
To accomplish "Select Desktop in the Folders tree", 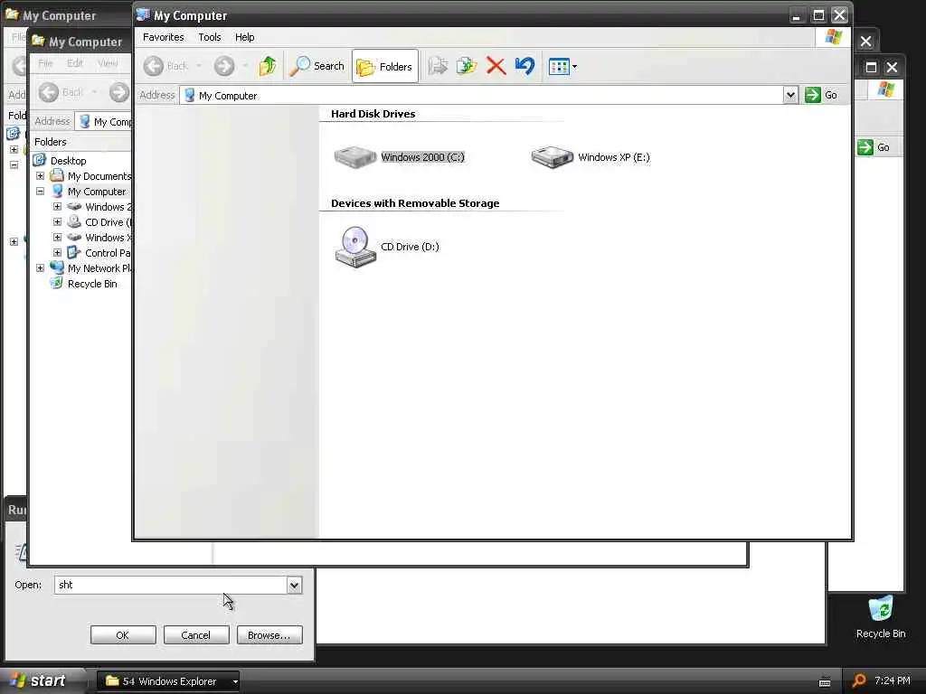I will pyautogui.click(x=68, y=161).
